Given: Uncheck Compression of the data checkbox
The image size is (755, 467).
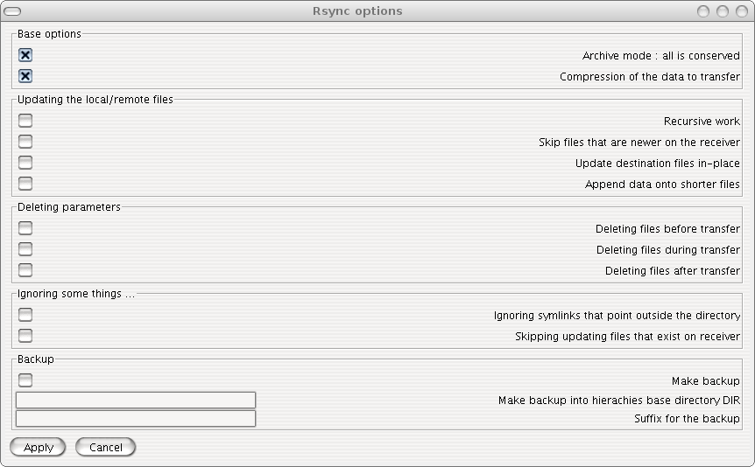Looking at the screenshot, I should pos(25,76).
